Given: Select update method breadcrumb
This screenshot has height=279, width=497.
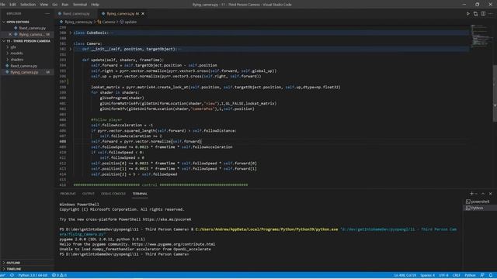Looking at the screenshot, I should pos(128,22).
